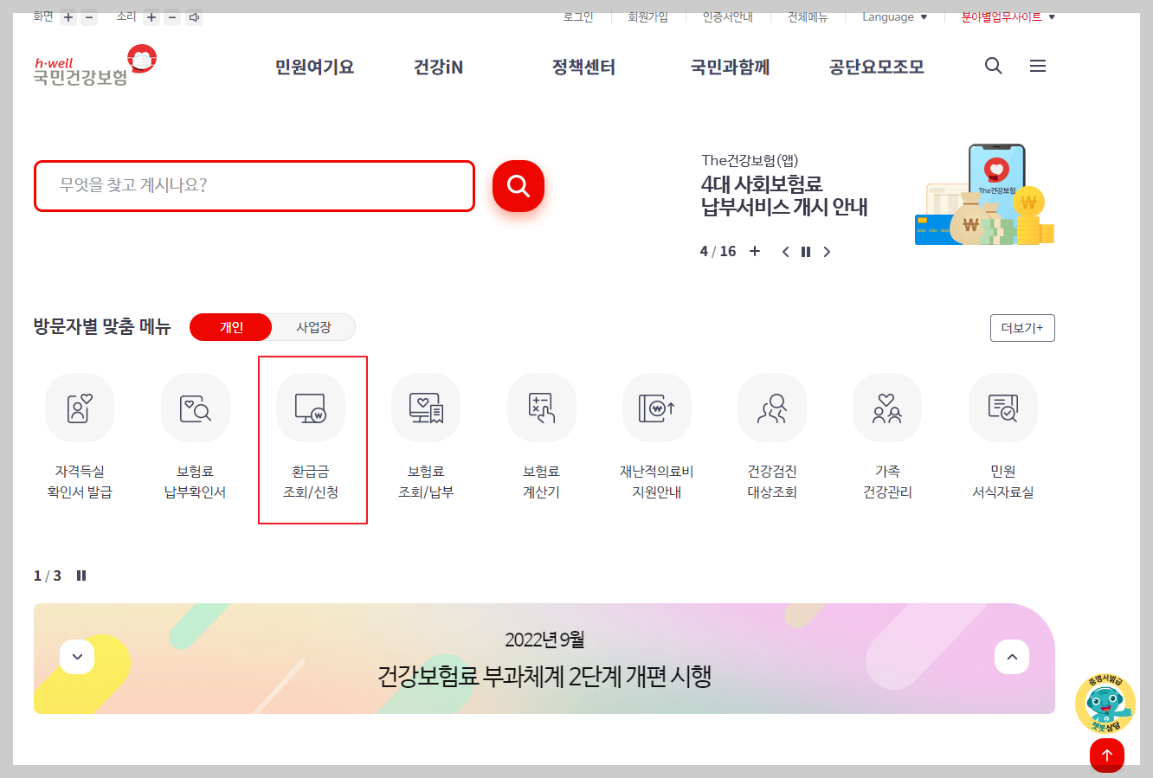Mute sound using the speaker icon

click(x=194, y=16)
